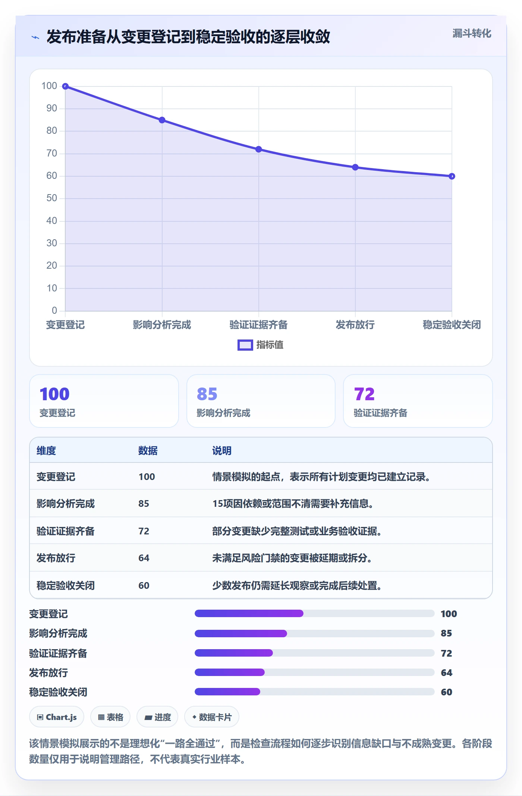
Task: Click the 漏斗转化 badge in header
Action: click(x=472, y=34)
